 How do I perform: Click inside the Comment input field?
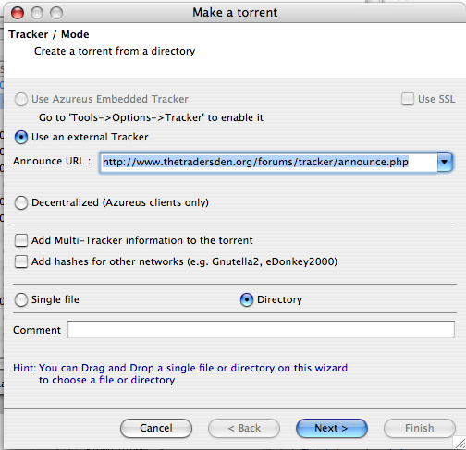pyautogui.click(x=261, y=330)
